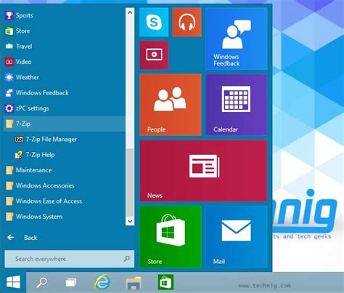Collapse the 7-Zip folder
The height and width of the screenshot is (293, 344).
pos(65,124)
